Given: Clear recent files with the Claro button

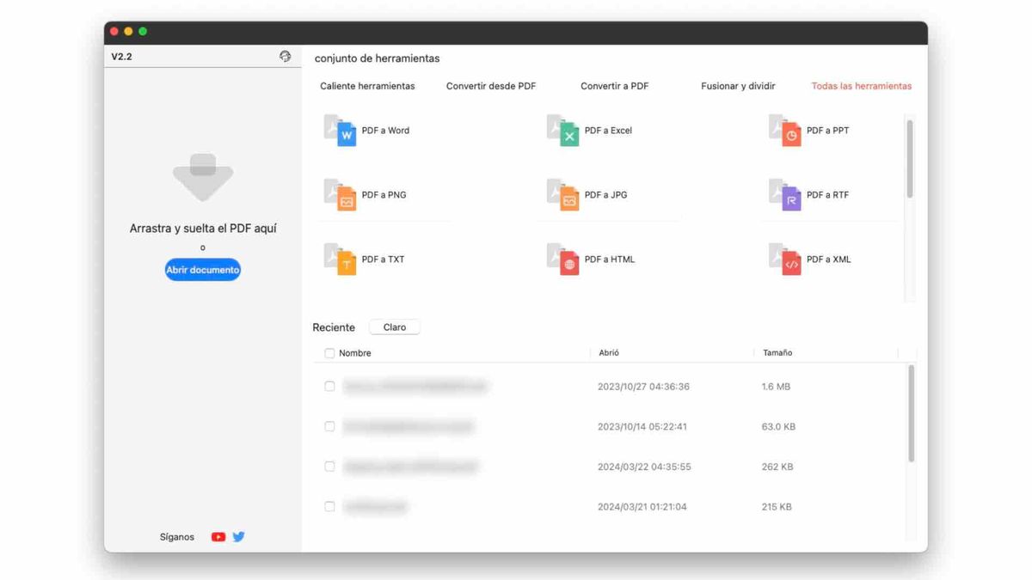Looking at the screenshot, I should click(394, 327).
